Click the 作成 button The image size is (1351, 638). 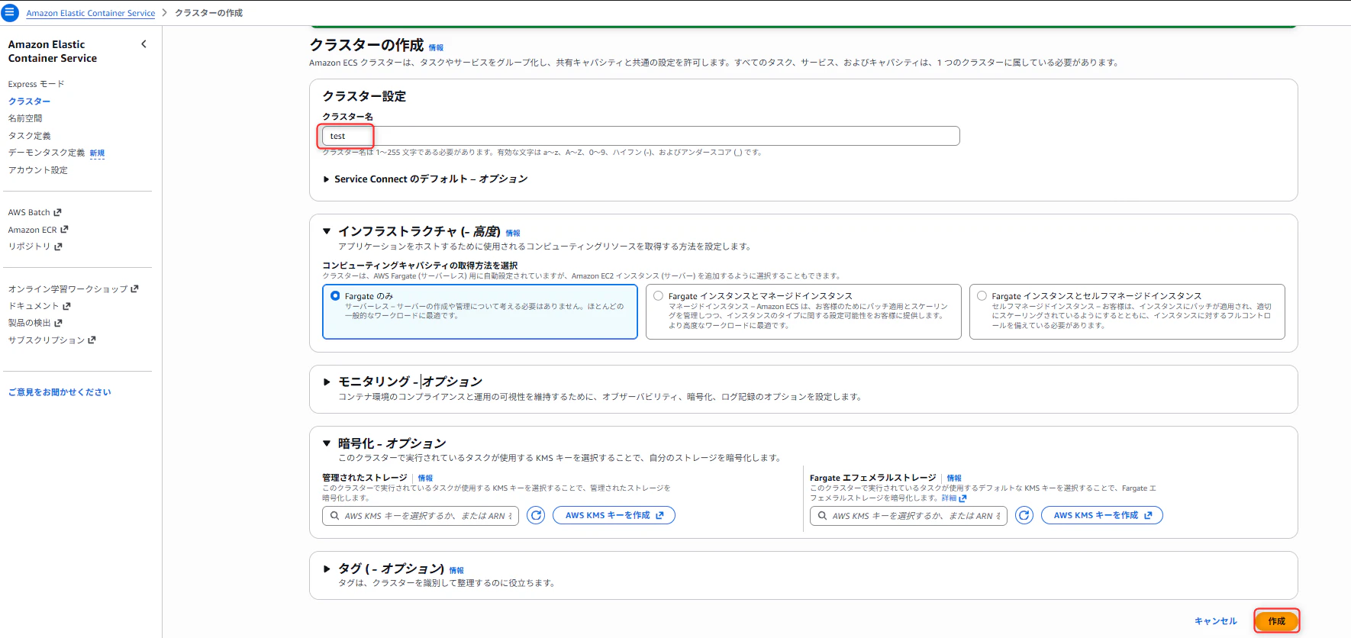1276,621
